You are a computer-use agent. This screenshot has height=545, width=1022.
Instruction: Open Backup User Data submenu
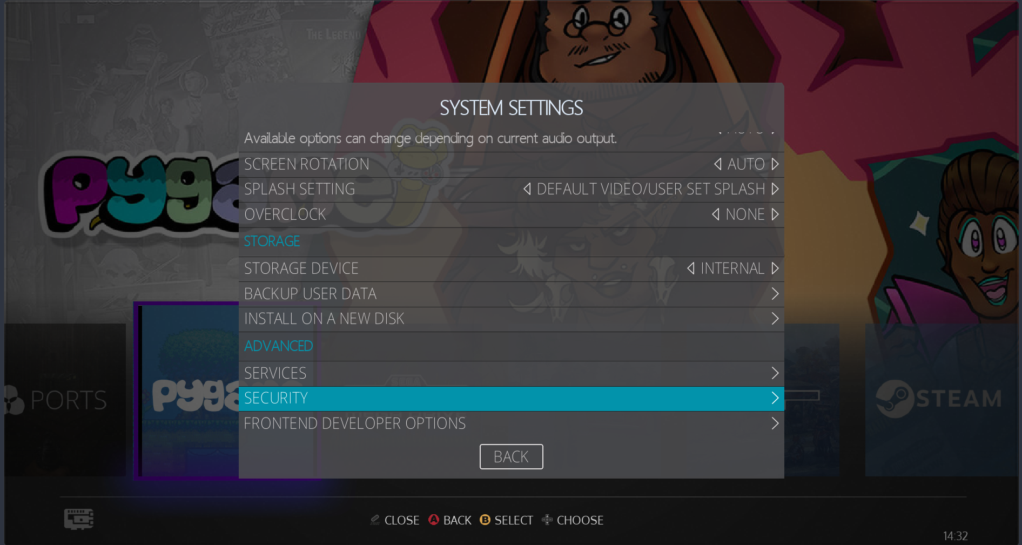pyautogui.click(x=512, y=294)
